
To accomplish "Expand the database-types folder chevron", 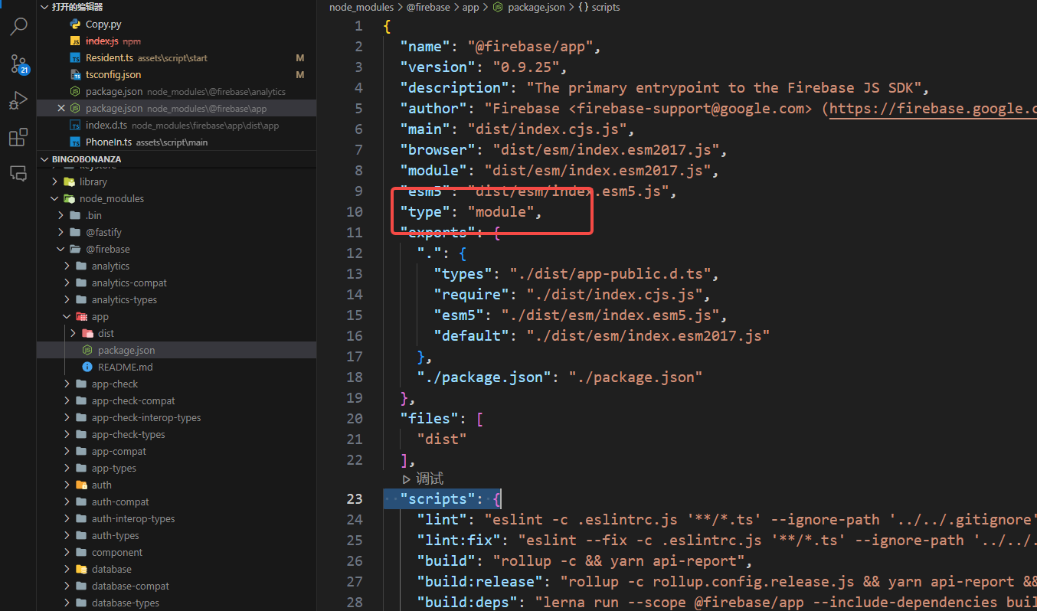I will click(67, 603).
